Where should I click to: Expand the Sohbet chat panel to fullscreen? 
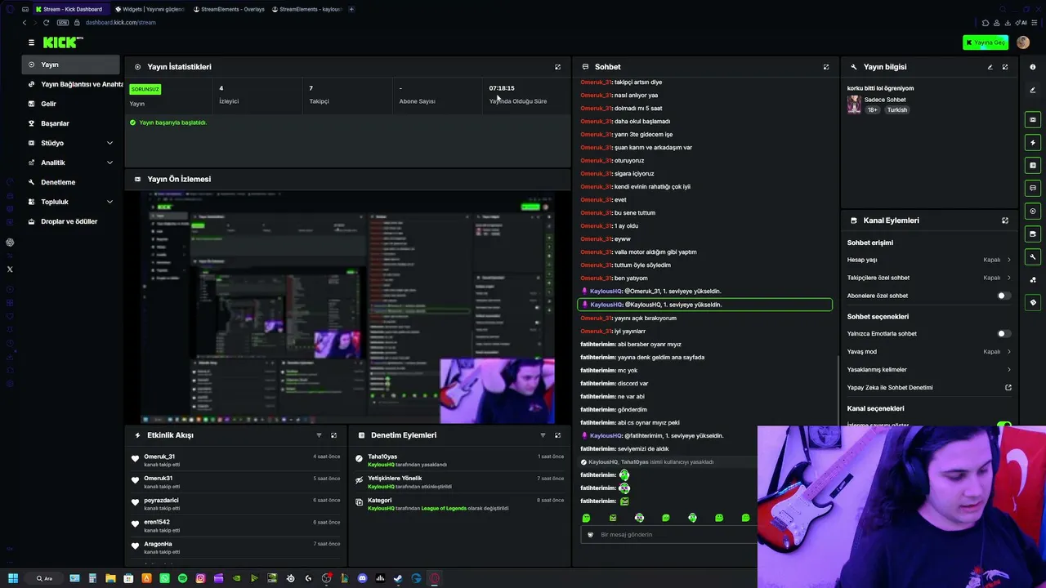pyautogui.click(x=826, y=67)
